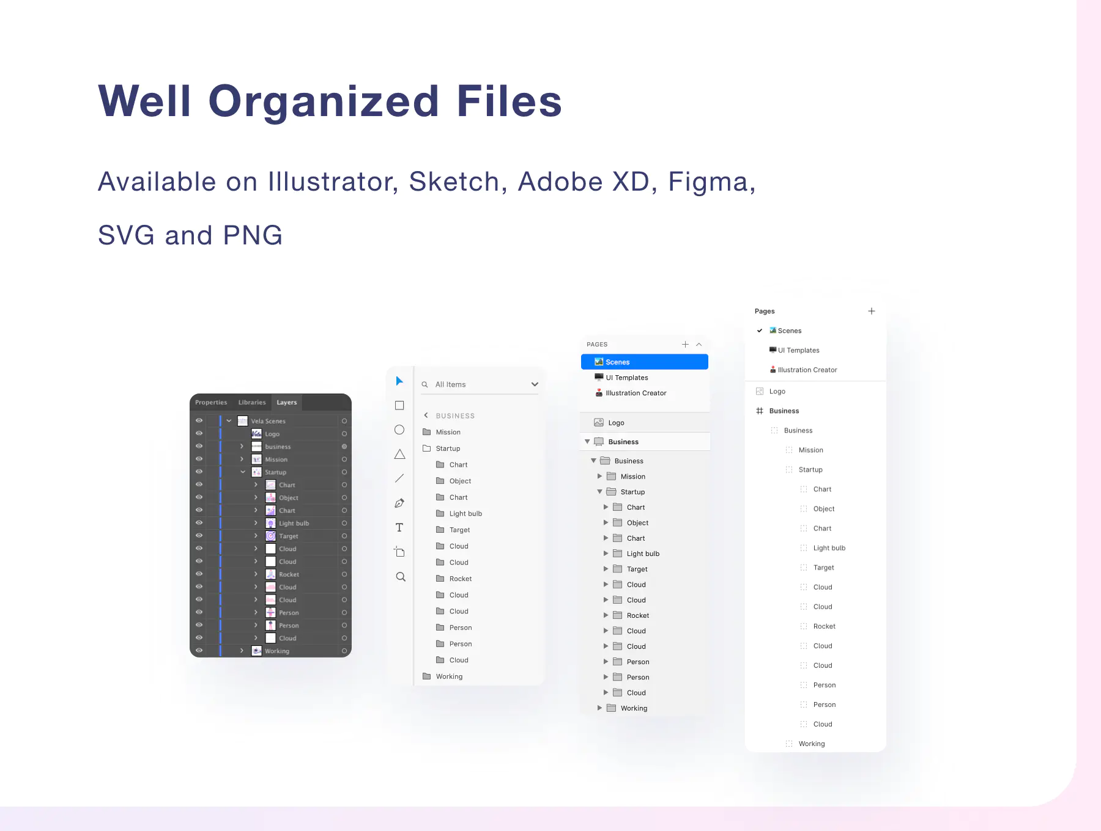Activate the Zoom magnifier tool in XD toolbar
This screenshot has height=831, width=1101.
tap(401, 577)
